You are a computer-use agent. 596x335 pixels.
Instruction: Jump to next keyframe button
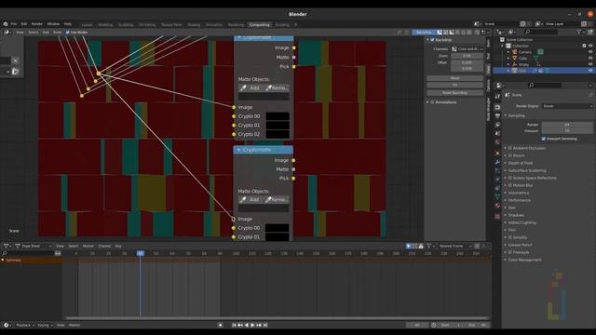coord(259,325)
